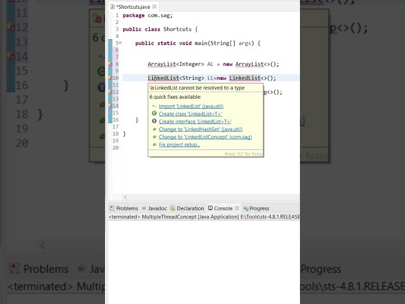Import 'LinkedList' (java.util) quick fix

[191, 106]
